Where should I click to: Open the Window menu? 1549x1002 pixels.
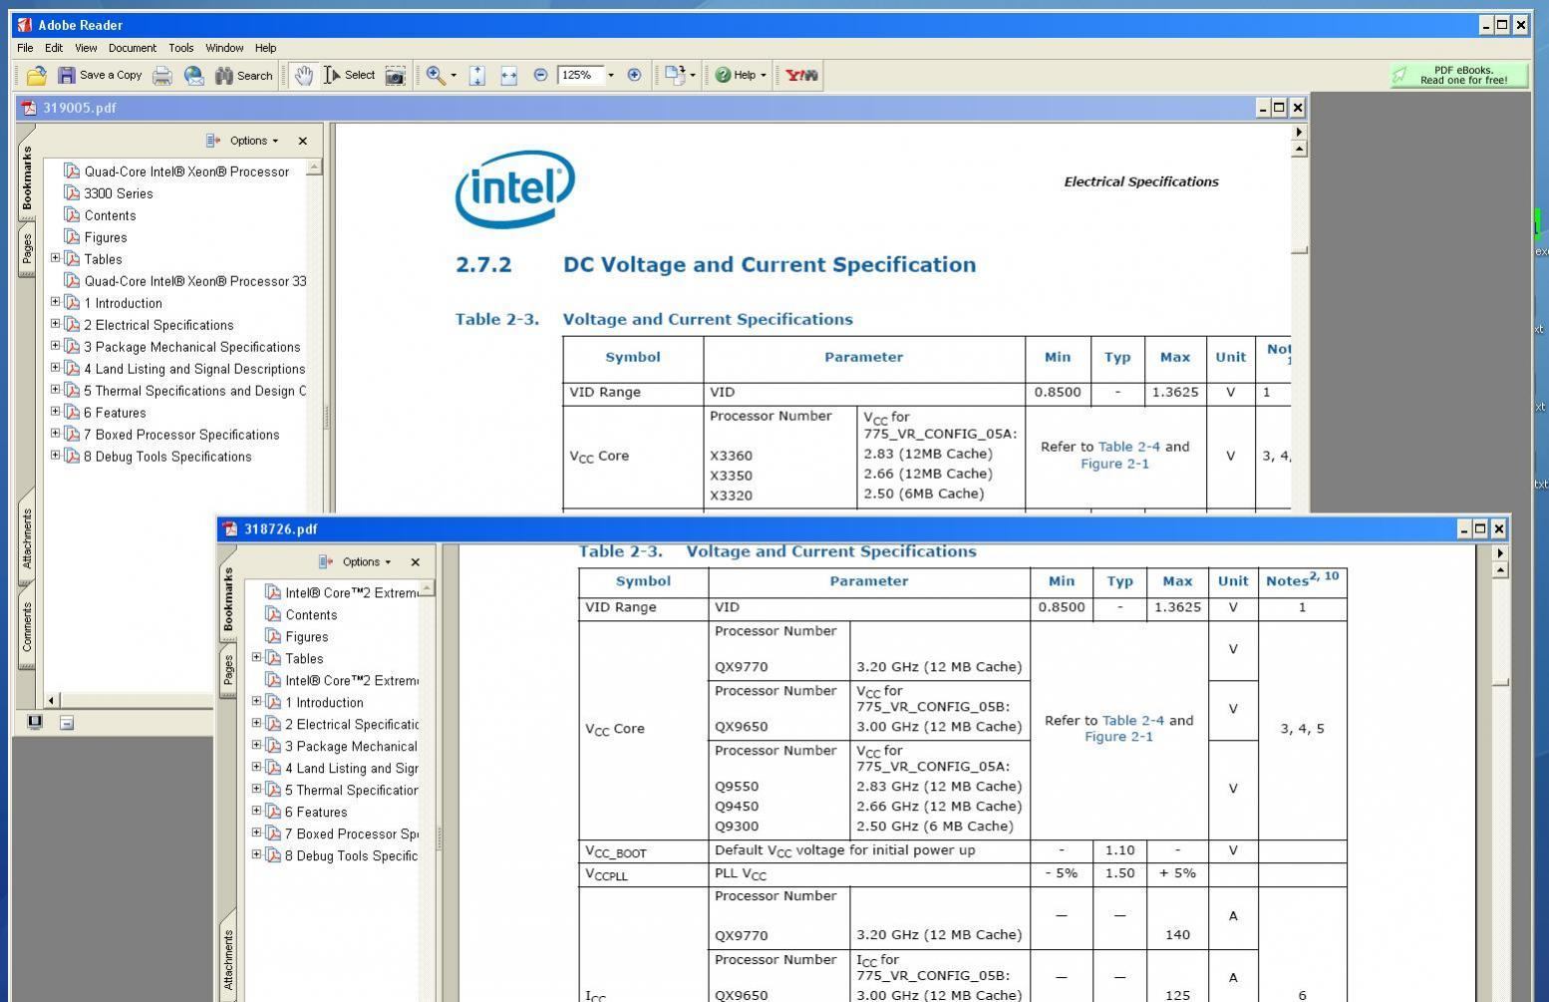coord(224,48)
